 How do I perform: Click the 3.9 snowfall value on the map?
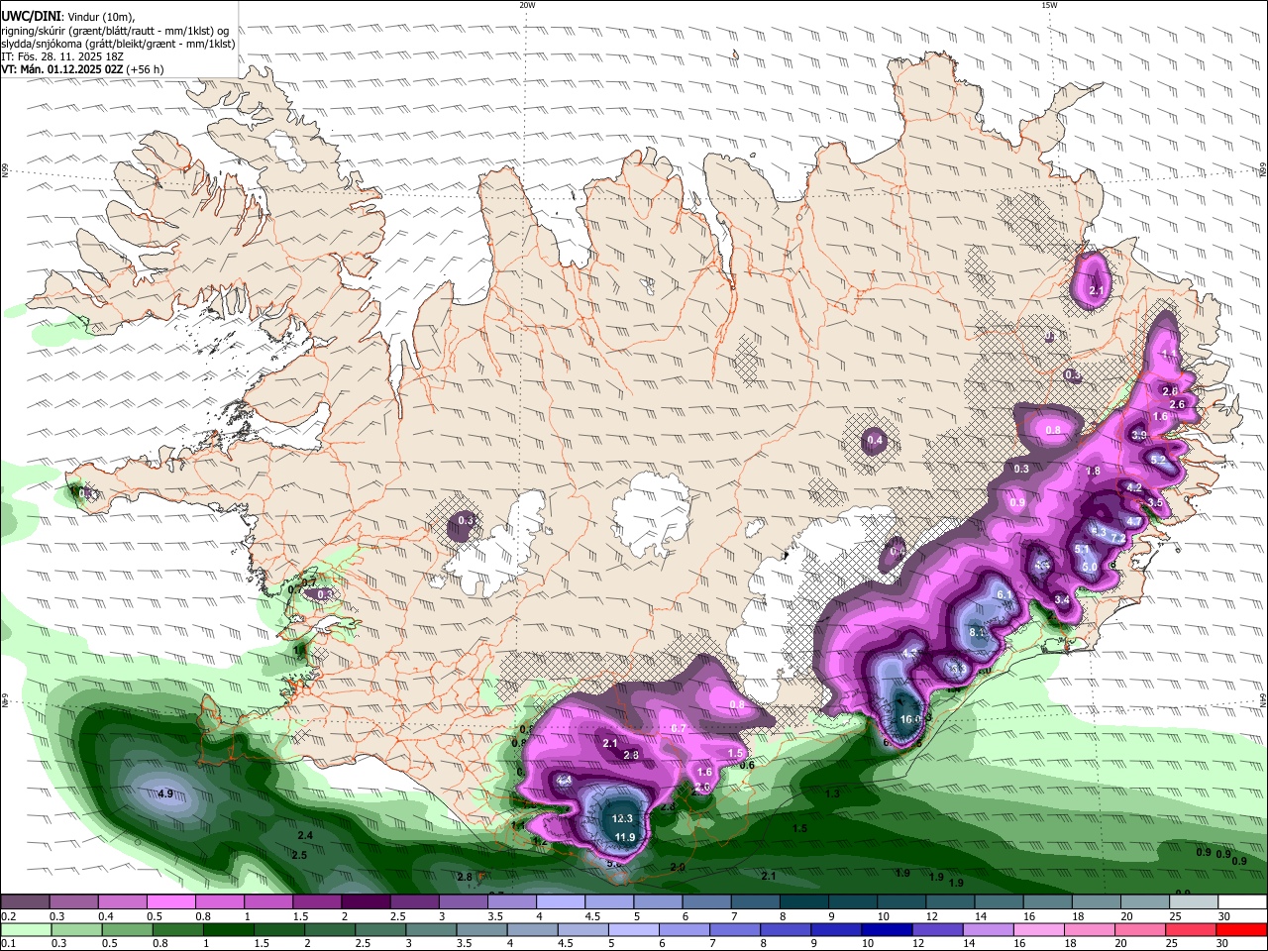click(1139, 435)
